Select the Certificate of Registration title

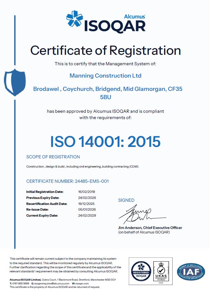105,50
